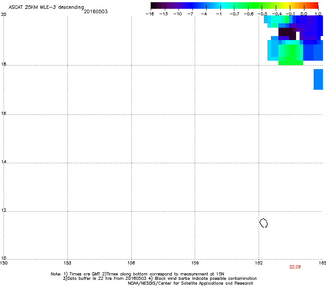This screenshot has height=286, width=326.
Task: Click the "ASCAT 25KM MLE-3 descending" title
Action: click(x=46, y=7)
